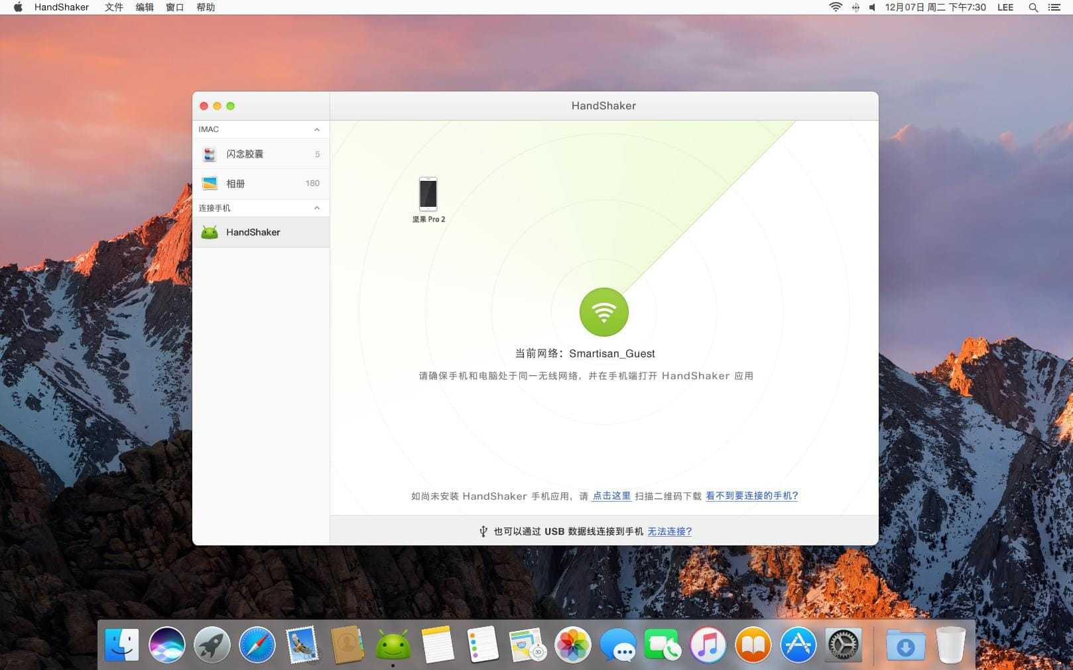Click the 坚果 Pro 2 phone icon

coord(428,194)
